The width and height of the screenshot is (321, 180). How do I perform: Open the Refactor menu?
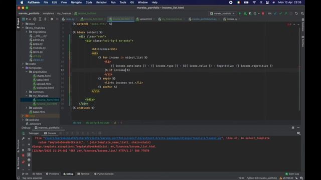pyautogui.click(x=101, y=2)
